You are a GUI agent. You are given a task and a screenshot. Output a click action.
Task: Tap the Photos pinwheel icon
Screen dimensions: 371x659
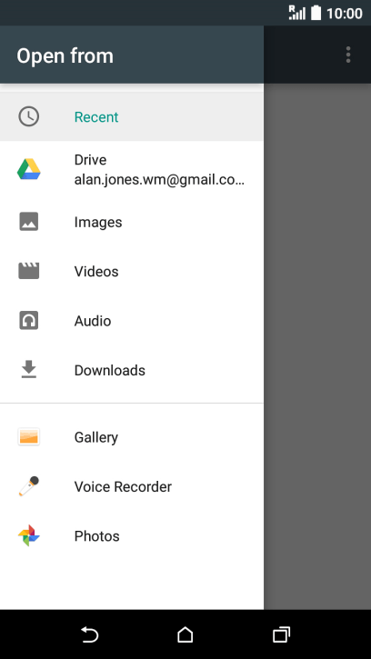[x=28, y=535]
